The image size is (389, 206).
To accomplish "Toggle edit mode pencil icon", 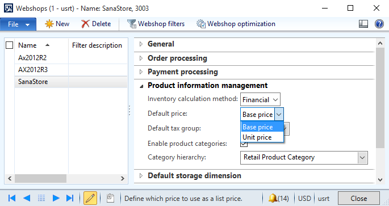I will 90,198.
